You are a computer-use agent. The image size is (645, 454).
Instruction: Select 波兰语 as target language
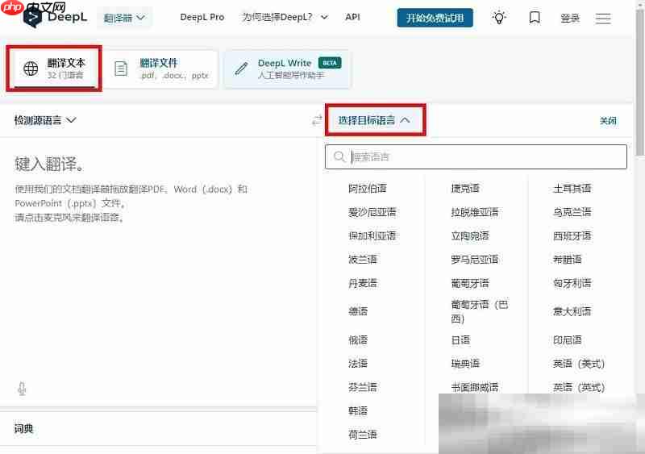(x=362, y=260)
